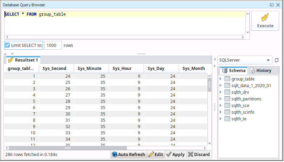Refresh the database connection list
The width and height of the screenshot is (284, 162).
click(x=277, y=60)
